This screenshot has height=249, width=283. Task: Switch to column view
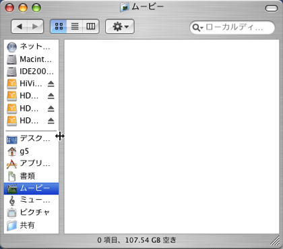coord(91,26)
